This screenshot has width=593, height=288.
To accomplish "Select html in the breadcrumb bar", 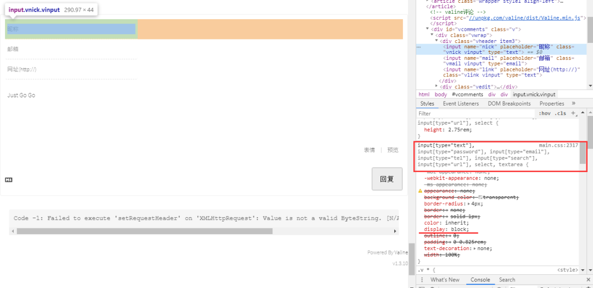I will 423,94.
